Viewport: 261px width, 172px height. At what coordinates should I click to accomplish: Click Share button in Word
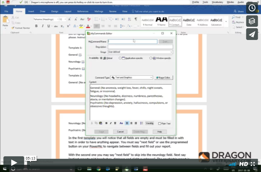(x=239, y=11)
